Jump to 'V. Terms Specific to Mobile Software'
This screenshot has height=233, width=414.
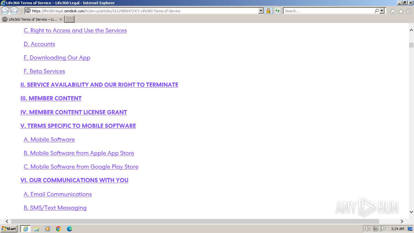coord(78,126)
